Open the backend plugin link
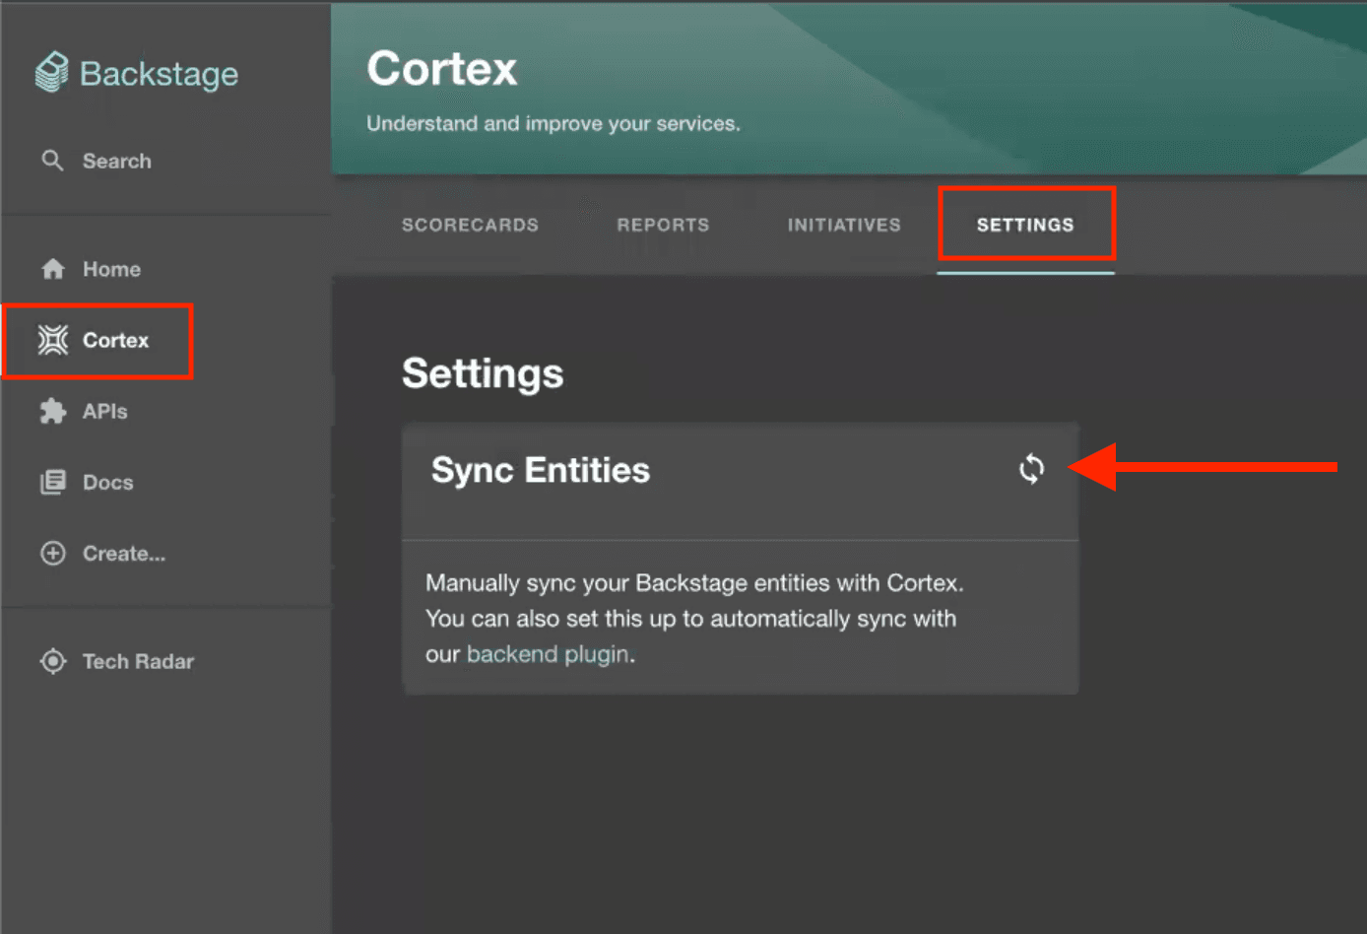The width and height of the screenshot is (1367, 934). click(x=548, y=654)
